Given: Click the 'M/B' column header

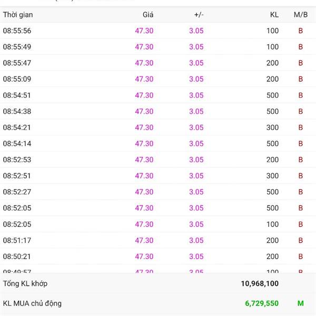Looking at the screenshot, I should point(300,15).
